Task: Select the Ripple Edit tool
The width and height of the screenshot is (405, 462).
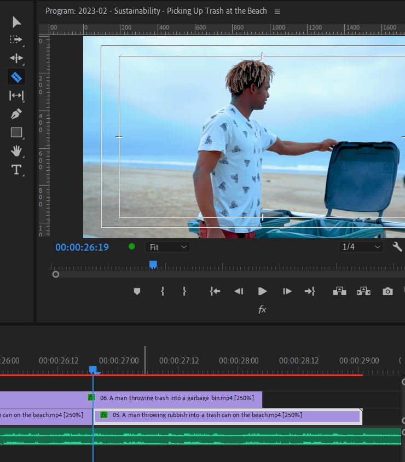Action: click(16, 58)
